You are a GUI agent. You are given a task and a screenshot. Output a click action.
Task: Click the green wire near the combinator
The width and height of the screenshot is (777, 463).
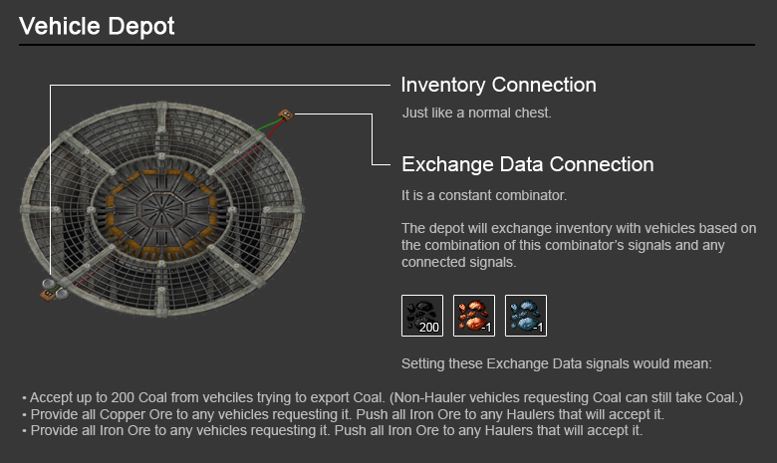269,125
